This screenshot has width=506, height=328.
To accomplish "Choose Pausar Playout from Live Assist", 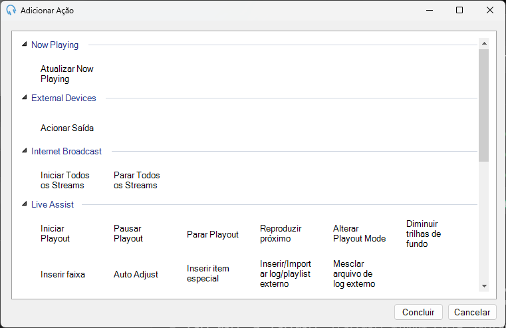I will (x=128, y=234).
